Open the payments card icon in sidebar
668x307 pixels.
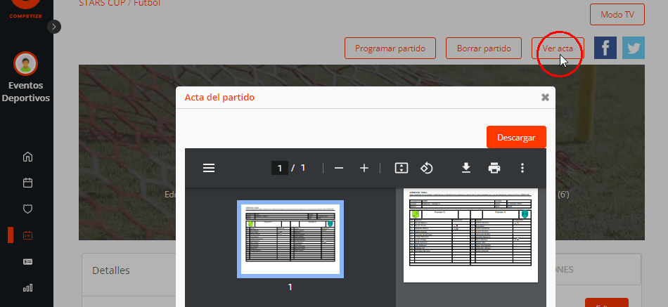pyautogui.click(x=27, y=262)
